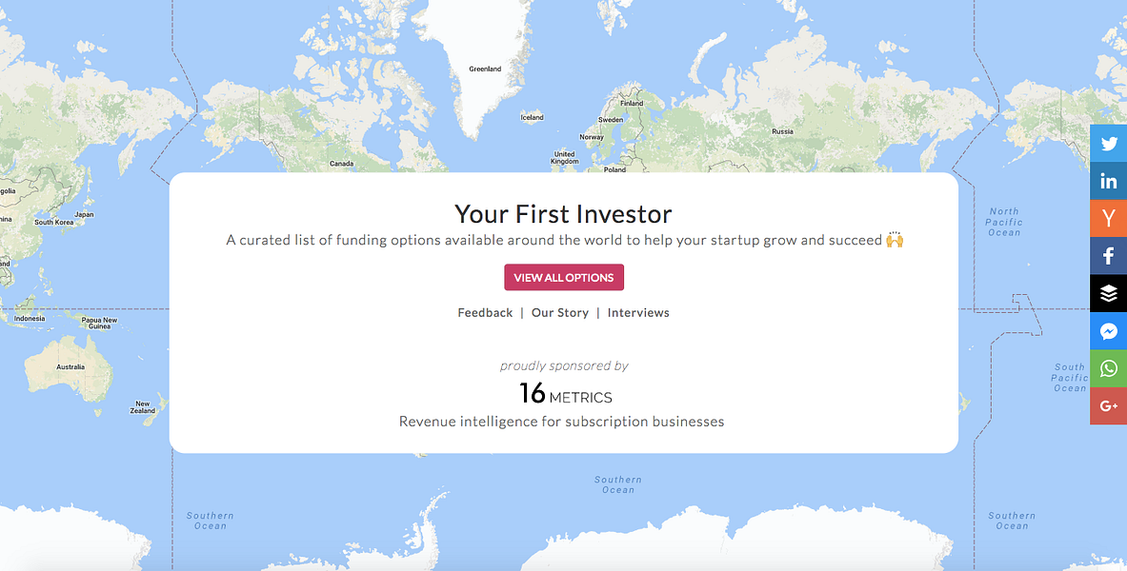Read Our Story

(x=560, y=312)
